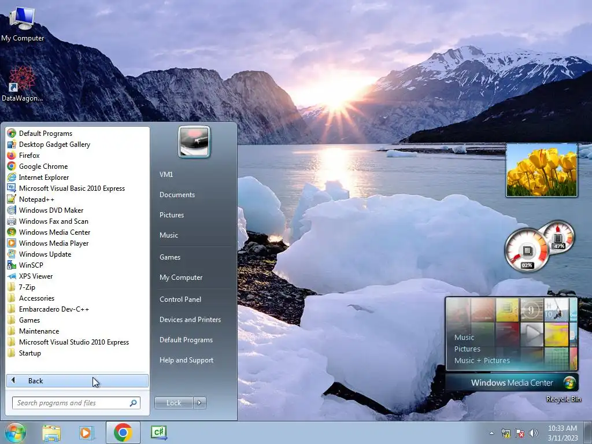Click the Start orb button
The height and width of the screenshot is (444, 592).
(x=15, y=432)
